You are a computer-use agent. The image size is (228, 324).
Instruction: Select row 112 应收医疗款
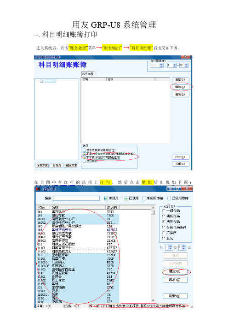coord(78,255)
